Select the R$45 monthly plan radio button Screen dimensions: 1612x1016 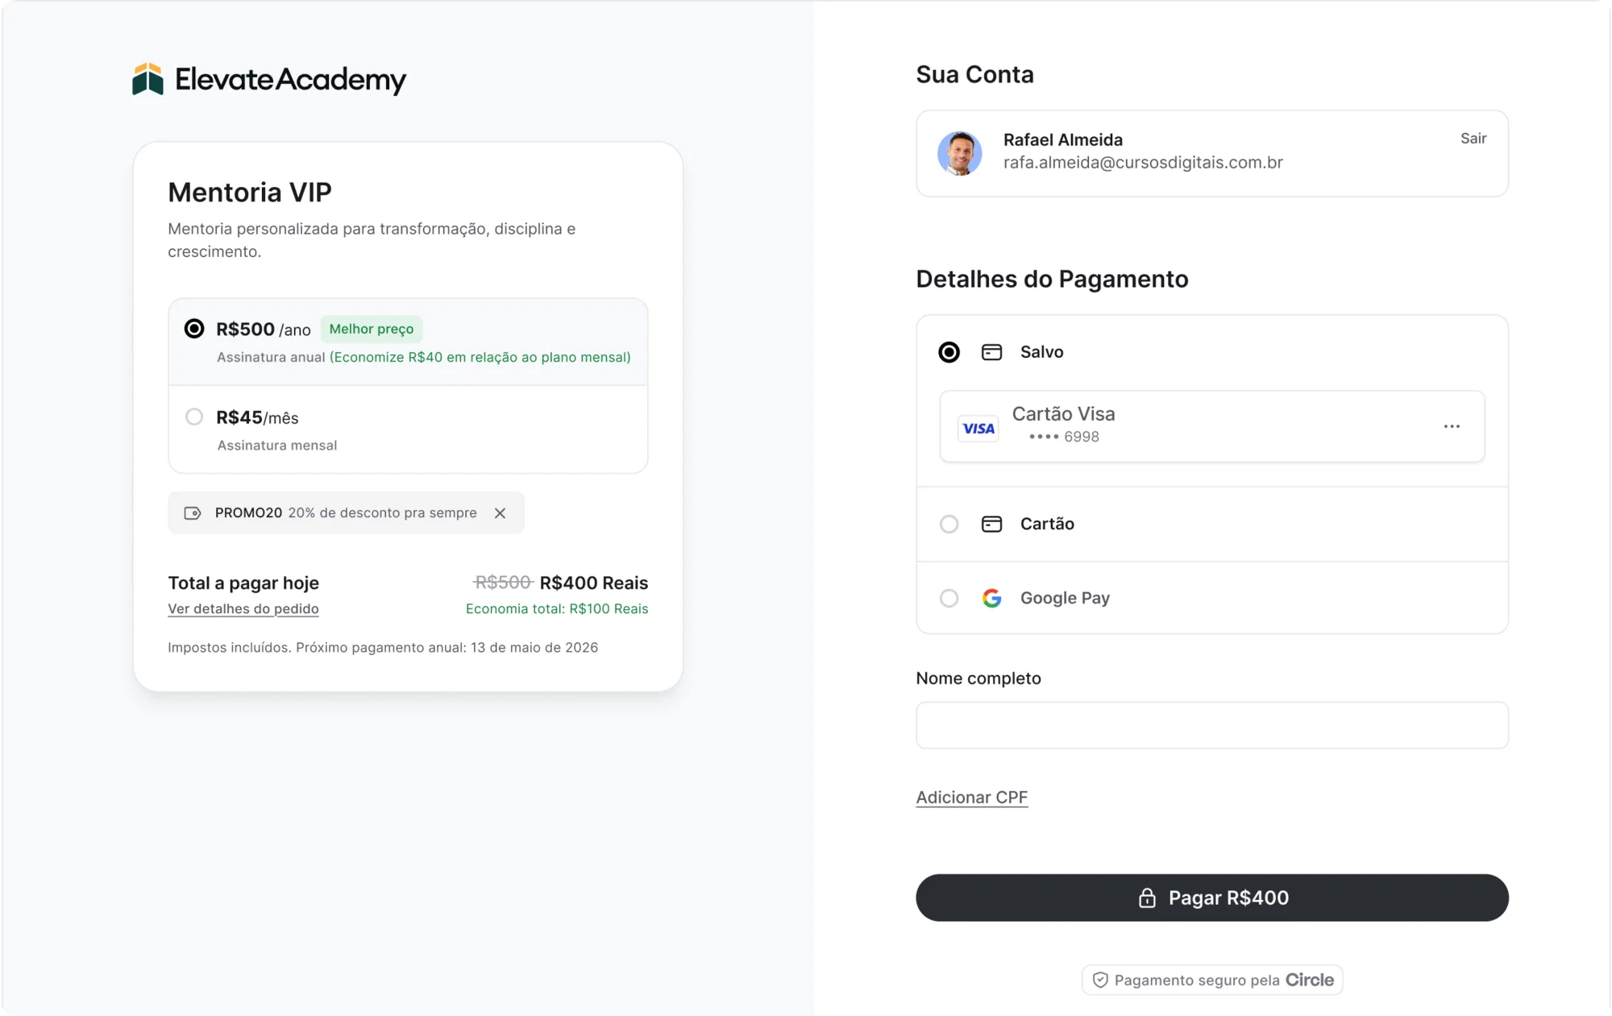pos(194,417)
